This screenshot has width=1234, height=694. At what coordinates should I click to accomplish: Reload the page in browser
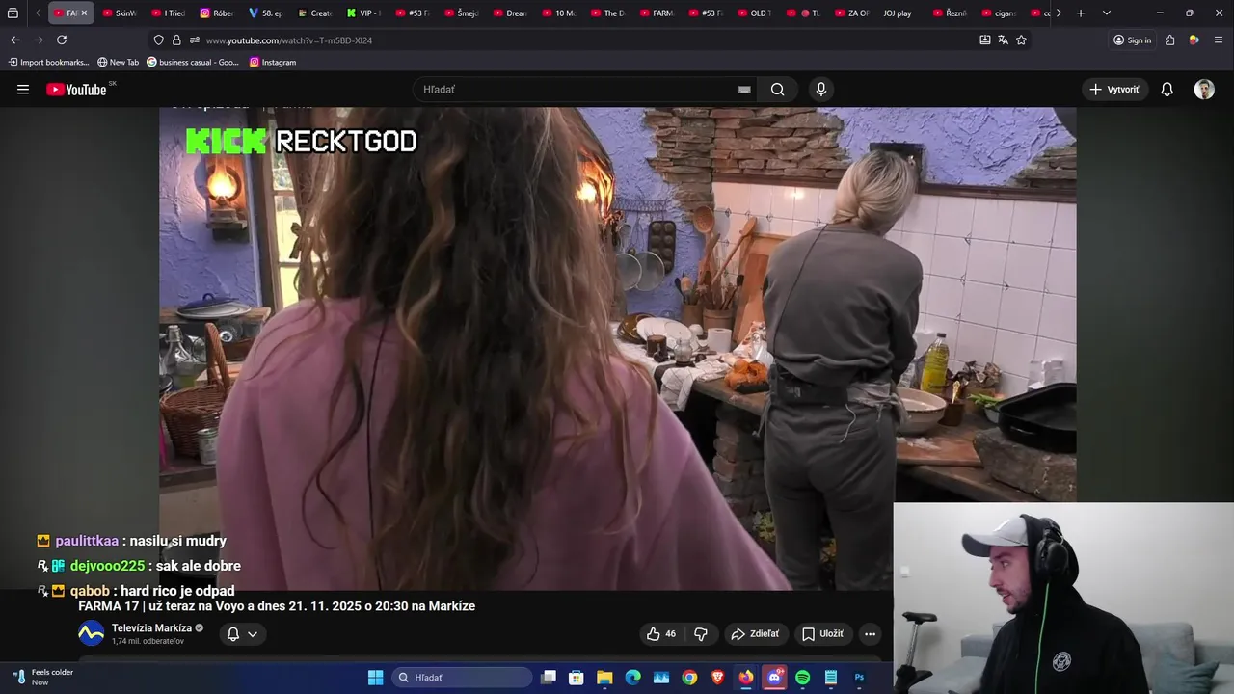[62, 40]
